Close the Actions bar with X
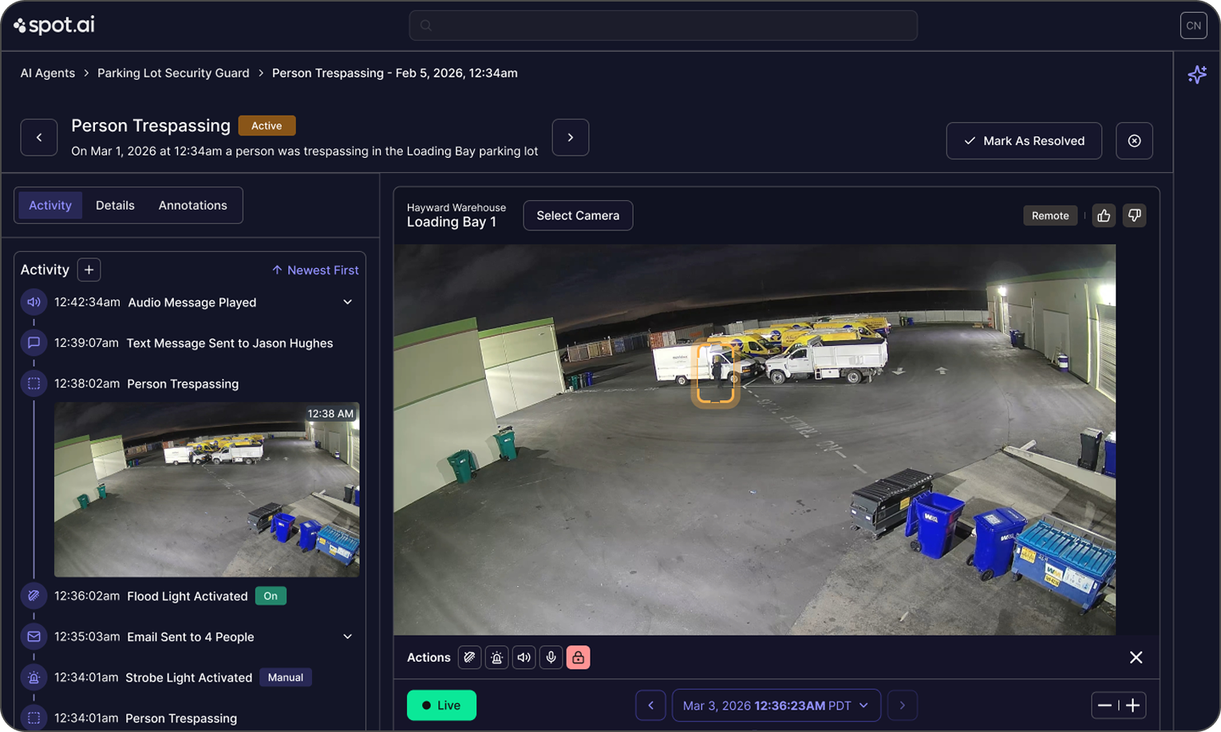The width and height of the screenshot is (1221, 732). [1136, 657]
